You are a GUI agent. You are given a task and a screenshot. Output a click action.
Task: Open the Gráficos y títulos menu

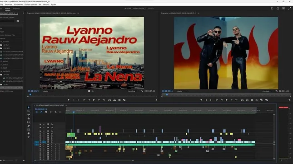point(30,4)
